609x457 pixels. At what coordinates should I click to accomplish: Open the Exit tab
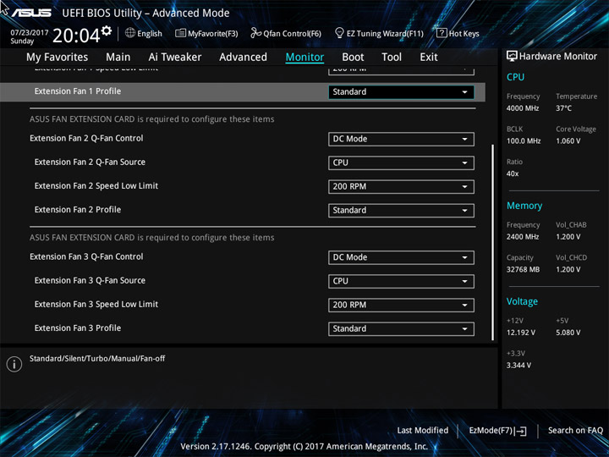pyautogui.click(x=429, y=58)
